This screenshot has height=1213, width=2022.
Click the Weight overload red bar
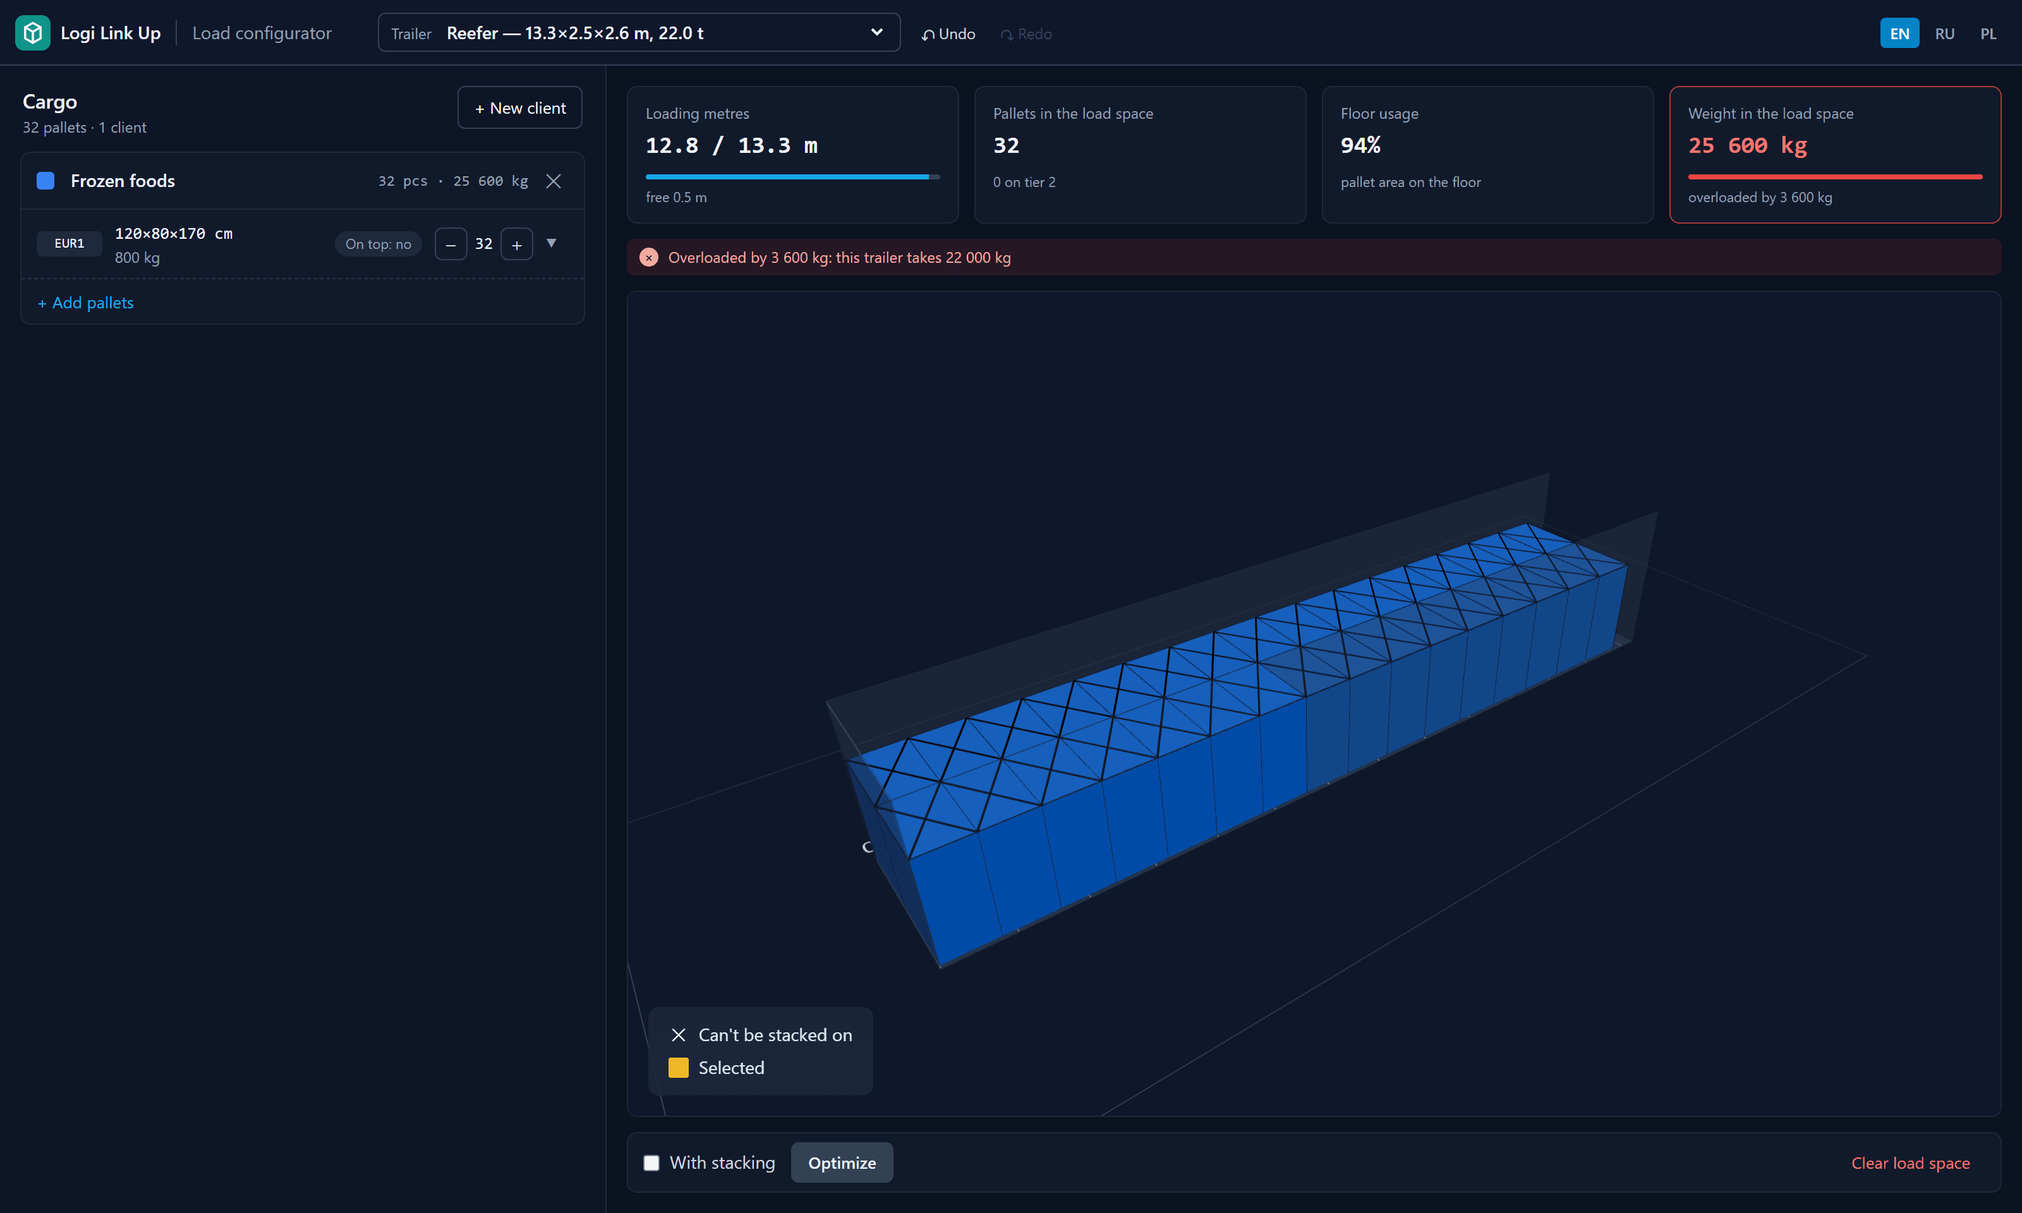click(1835, 176)
